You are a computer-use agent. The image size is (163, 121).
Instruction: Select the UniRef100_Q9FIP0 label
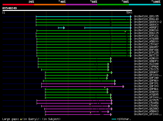click(x=146, y=86)
